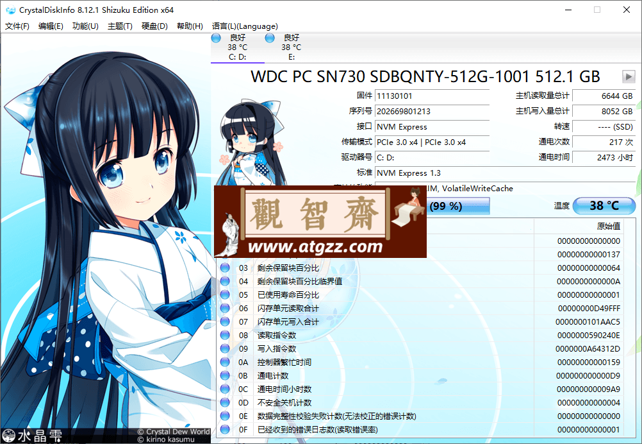This screenshot has width=642, height=444.
Task: Open the 硬盘(D) menu
Action: (154, 26)
